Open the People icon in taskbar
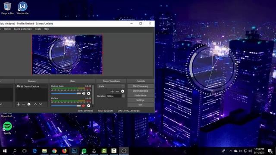The image size is (276, 155). (224, 151)
